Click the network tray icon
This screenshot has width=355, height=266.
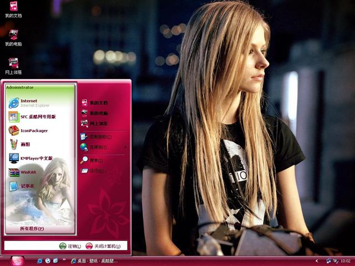(x=329, y=261)
